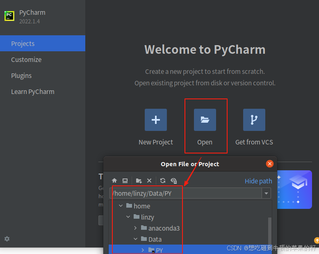This screenshot has width=319, height=254.
Task: Click the Hide path link
Action: click(x=258, y=181)
